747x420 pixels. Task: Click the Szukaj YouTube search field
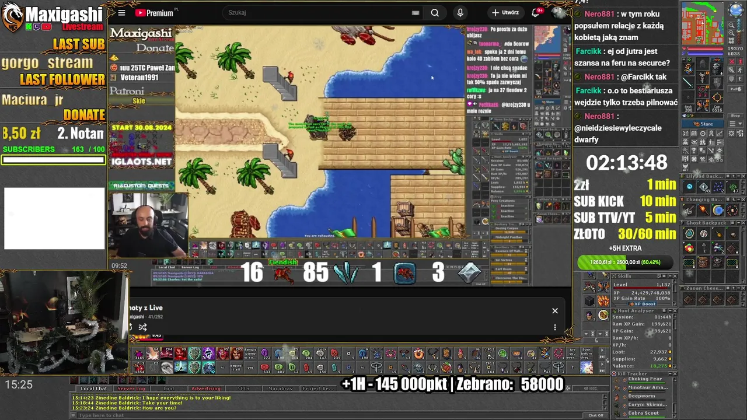(324, 13)
